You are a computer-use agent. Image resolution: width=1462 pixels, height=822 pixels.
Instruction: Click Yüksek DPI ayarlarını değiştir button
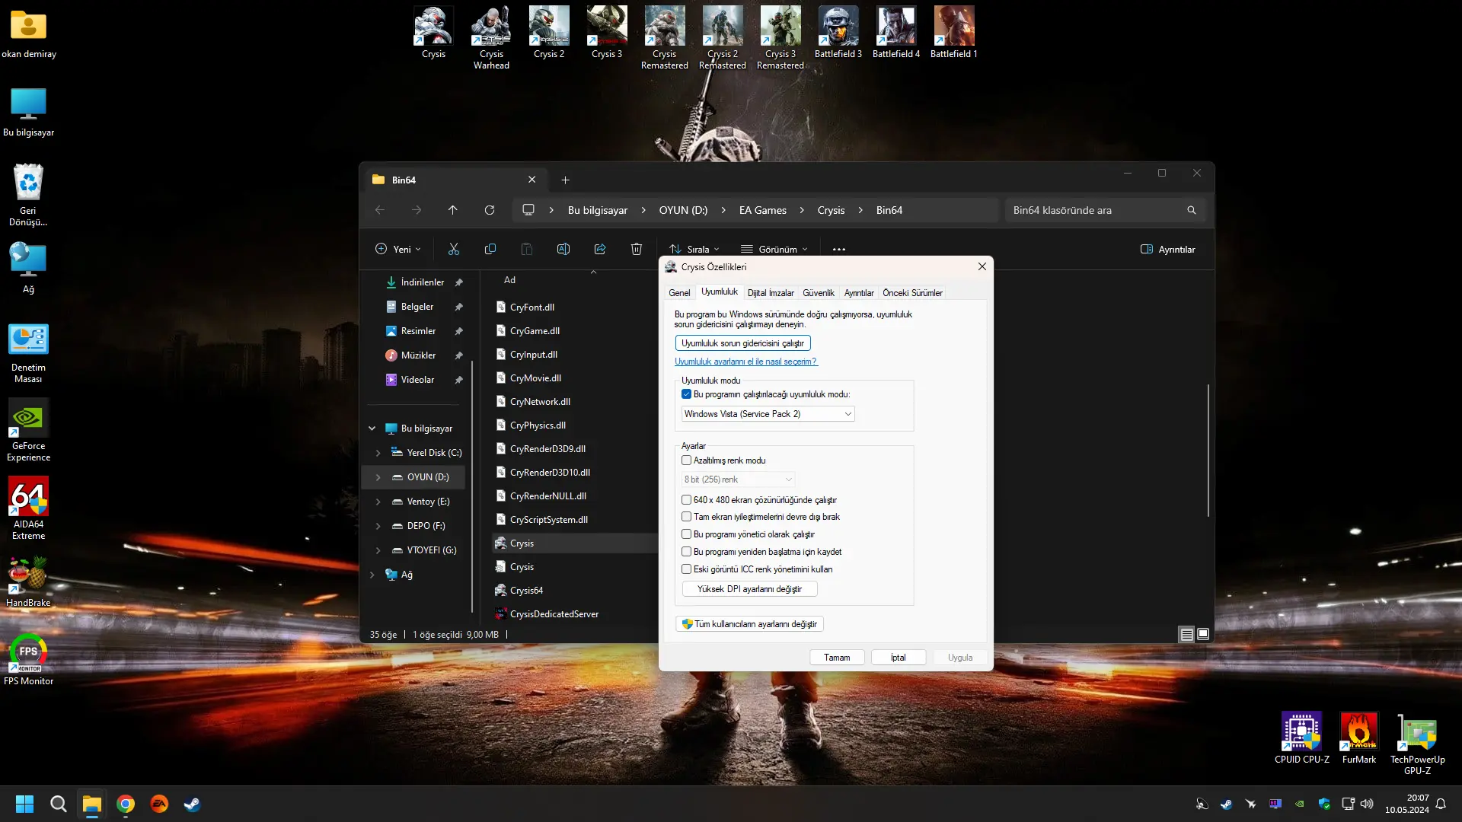749,589
